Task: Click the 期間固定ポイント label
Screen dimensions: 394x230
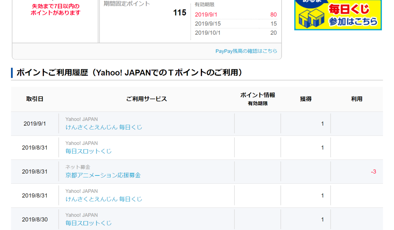Action: pos(127,4)
